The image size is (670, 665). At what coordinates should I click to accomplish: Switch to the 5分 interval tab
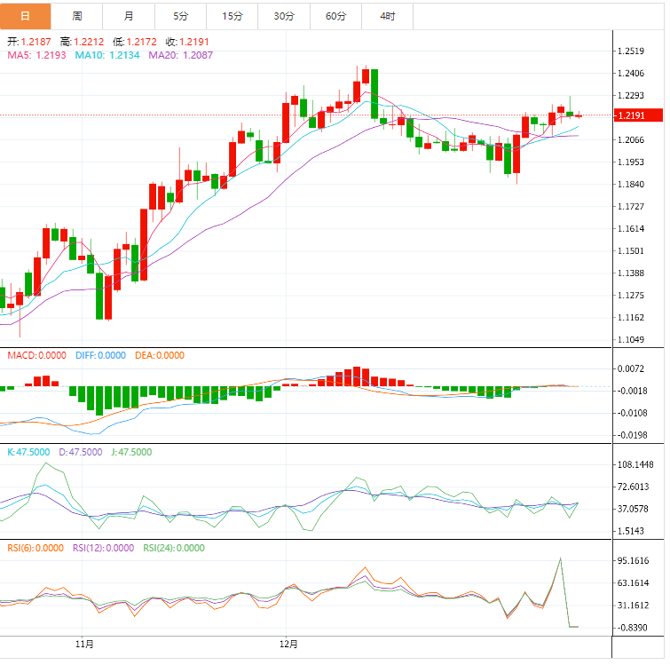click(x=181, y=16)
